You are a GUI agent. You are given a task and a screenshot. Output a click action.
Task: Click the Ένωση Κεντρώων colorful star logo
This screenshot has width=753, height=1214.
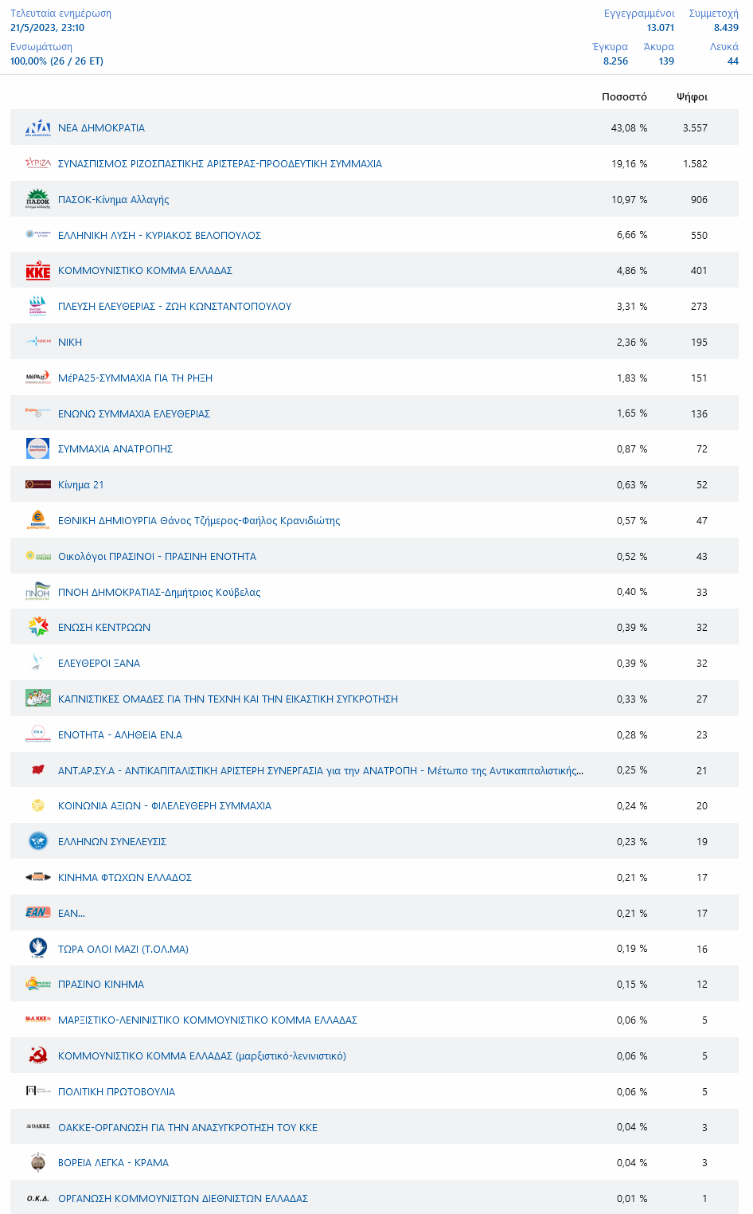38,627
